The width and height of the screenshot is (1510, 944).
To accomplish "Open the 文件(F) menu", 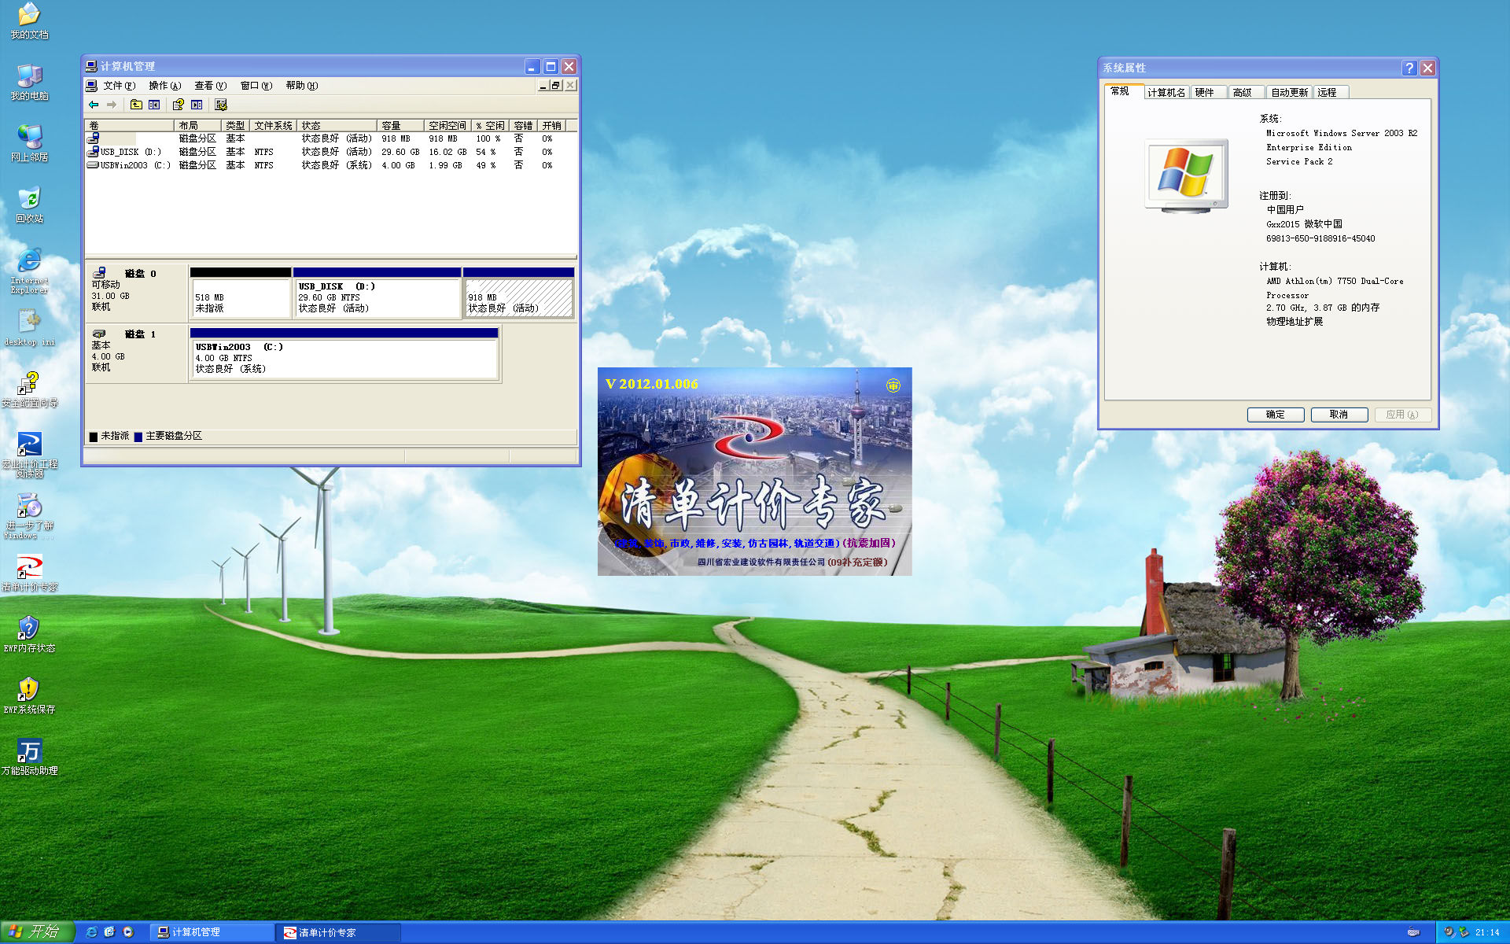I will tap(119, 86).
